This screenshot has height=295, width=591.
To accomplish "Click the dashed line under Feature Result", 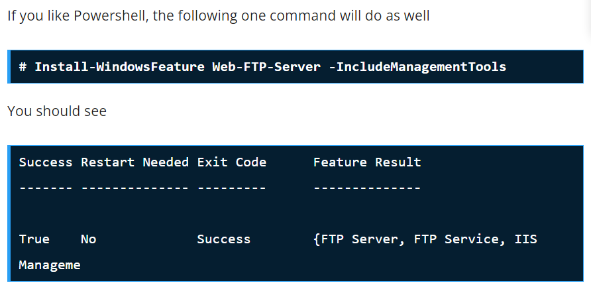I will point(367,188).
